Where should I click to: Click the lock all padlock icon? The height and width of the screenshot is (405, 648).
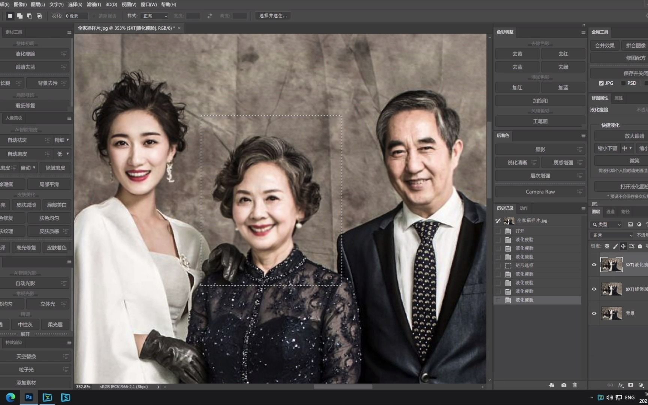640,246
